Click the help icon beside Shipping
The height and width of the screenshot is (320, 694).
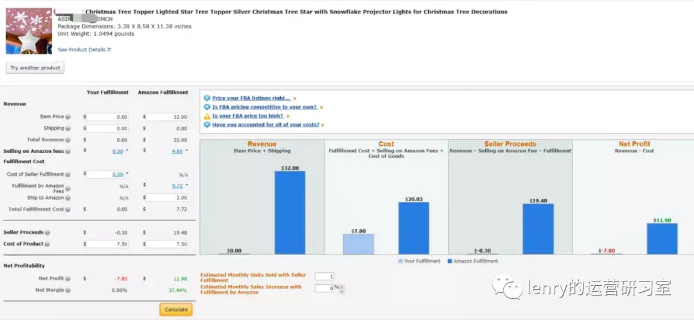tap(68, 129)
